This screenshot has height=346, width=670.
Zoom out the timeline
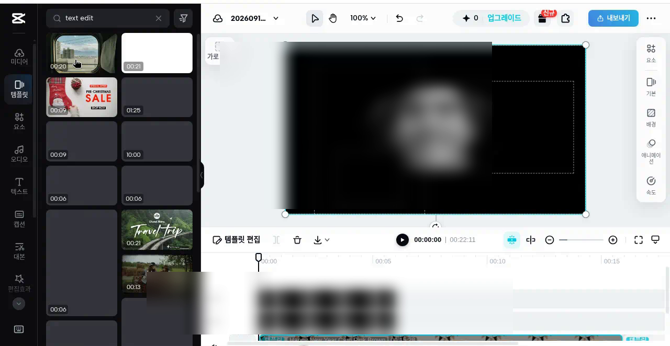pyautogui.click(x=550, y=240)
